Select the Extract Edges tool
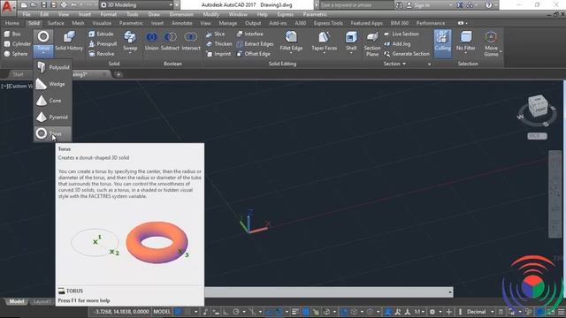Image resolution: width=566 pixels, height=318 pixels. (x=255, y=43)
